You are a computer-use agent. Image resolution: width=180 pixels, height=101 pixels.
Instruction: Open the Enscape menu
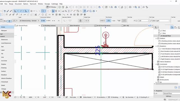point(47,4)
